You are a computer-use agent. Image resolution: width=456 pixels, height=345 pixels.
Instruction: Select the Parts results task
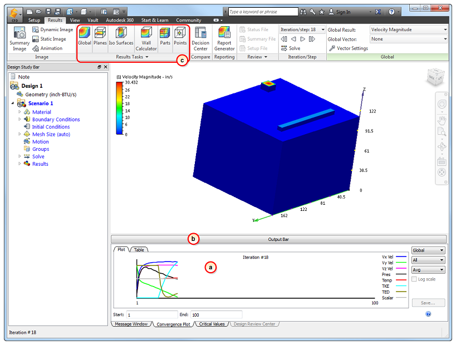165,36
